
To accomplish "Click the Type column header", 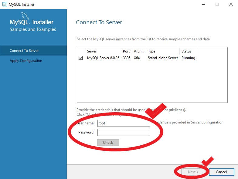I will tap(163, 51).
